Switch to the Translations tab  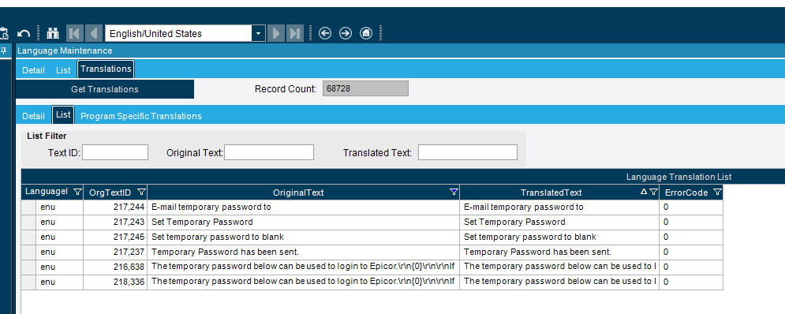[x=106, y=69]
